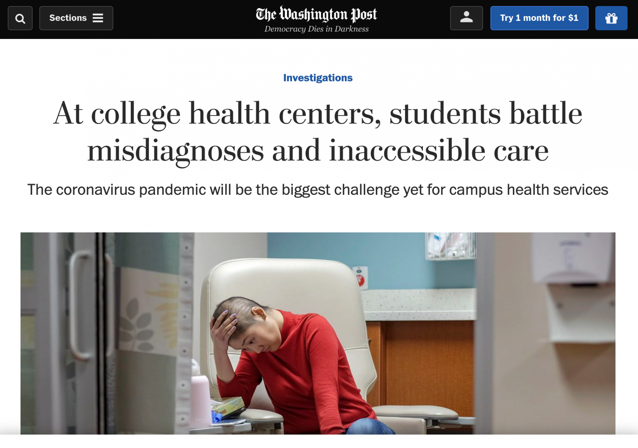Click the word "misdiagnoses" in the headline
This screenshot has height=448, width=638.
tap(175, 151)
